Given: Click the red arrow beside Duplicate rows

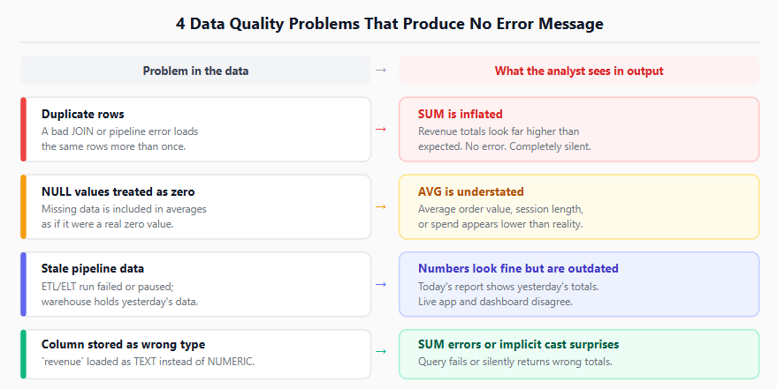Looking at the screenshot, I should [381, 130].
